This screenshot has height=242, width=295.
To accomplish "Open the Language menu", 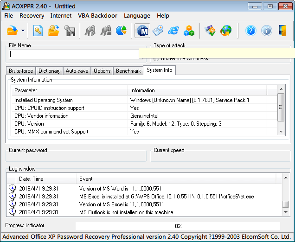I will 137,16.
